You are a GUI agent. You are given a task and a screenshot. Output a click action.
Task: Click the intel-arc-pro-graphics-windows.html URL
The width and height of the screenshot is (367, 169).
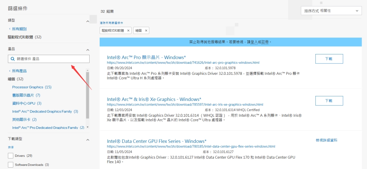[x=183, y=63]
